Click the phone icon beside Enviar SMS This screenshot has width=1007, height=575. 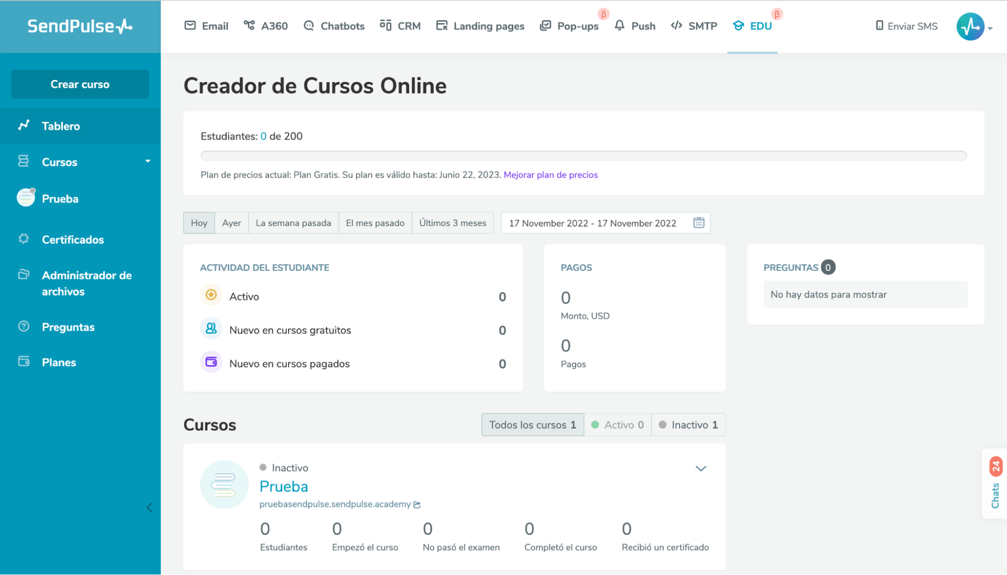click(880, 26)
